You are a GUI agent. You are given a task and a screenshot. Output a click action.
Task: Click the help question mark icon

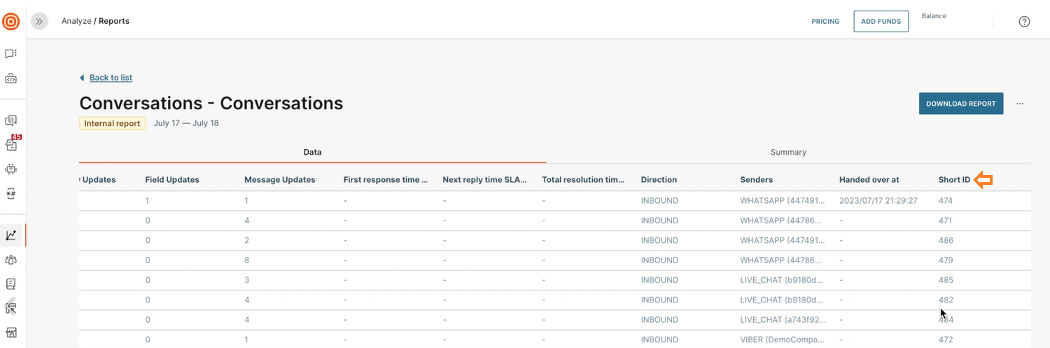point(1024,22)
